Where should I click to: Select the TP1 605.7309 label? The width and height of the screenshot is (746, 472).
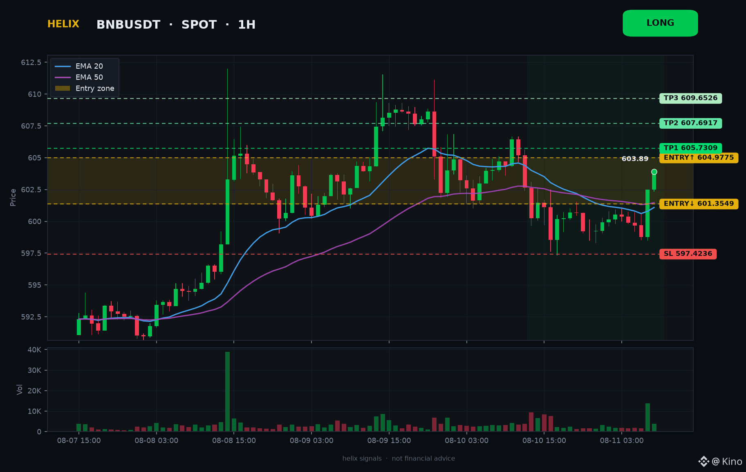click(x=690, y=148)
